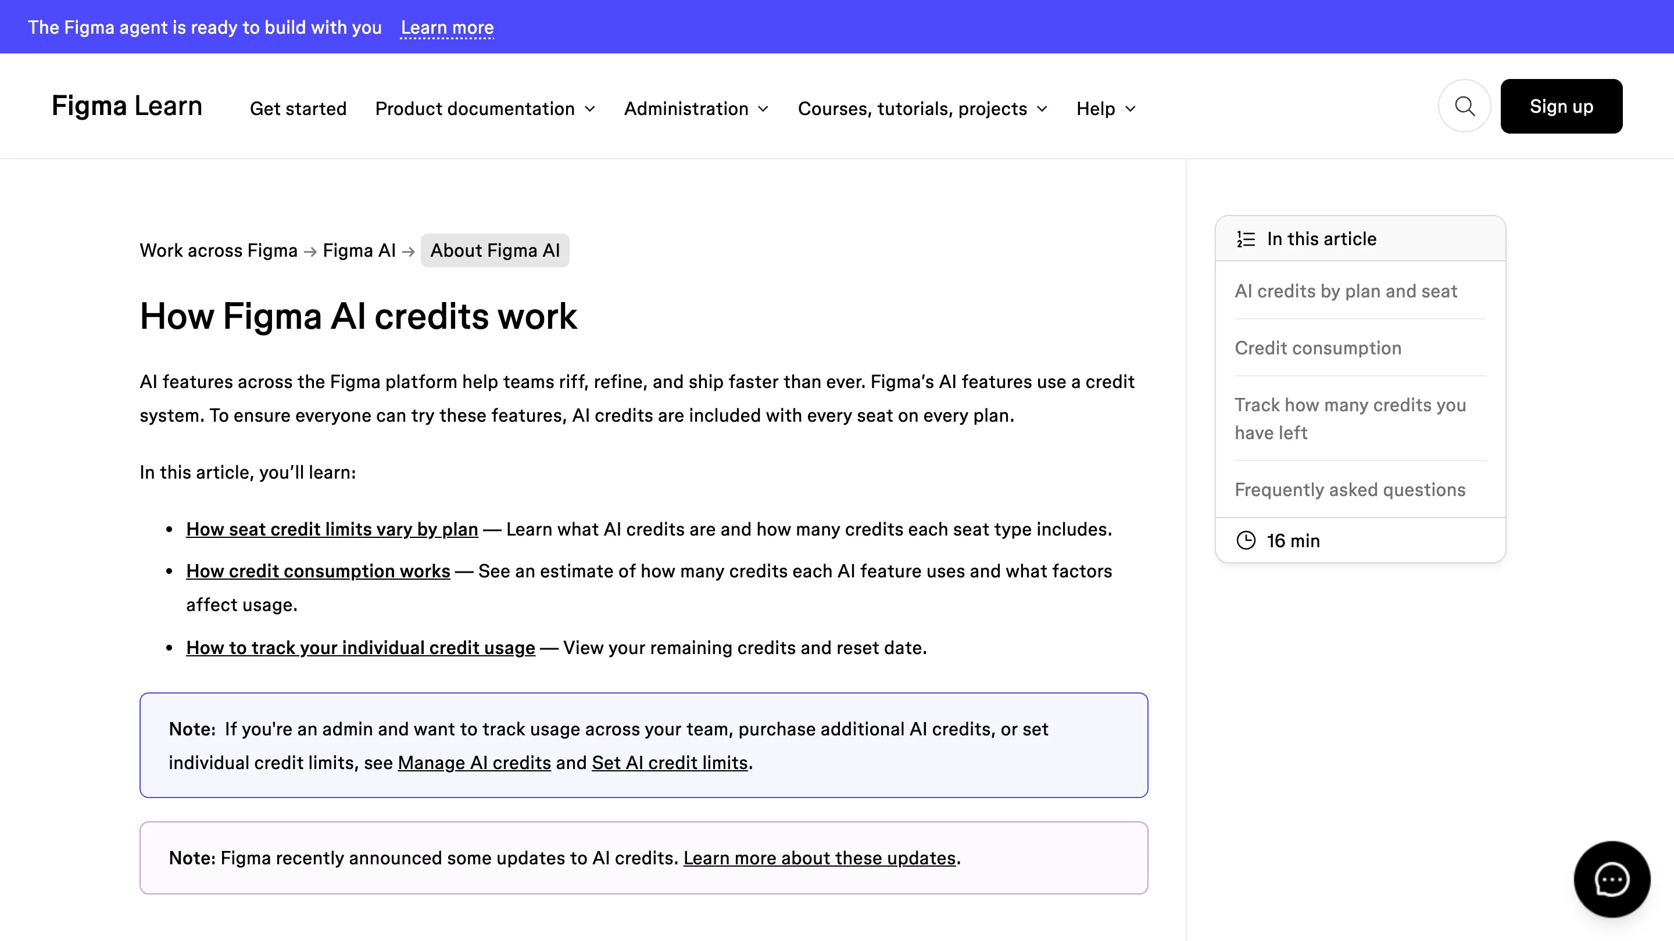Screen dimensions: 1674x941
Task: Open How credit consumption works link
Action: click(318, 571)
